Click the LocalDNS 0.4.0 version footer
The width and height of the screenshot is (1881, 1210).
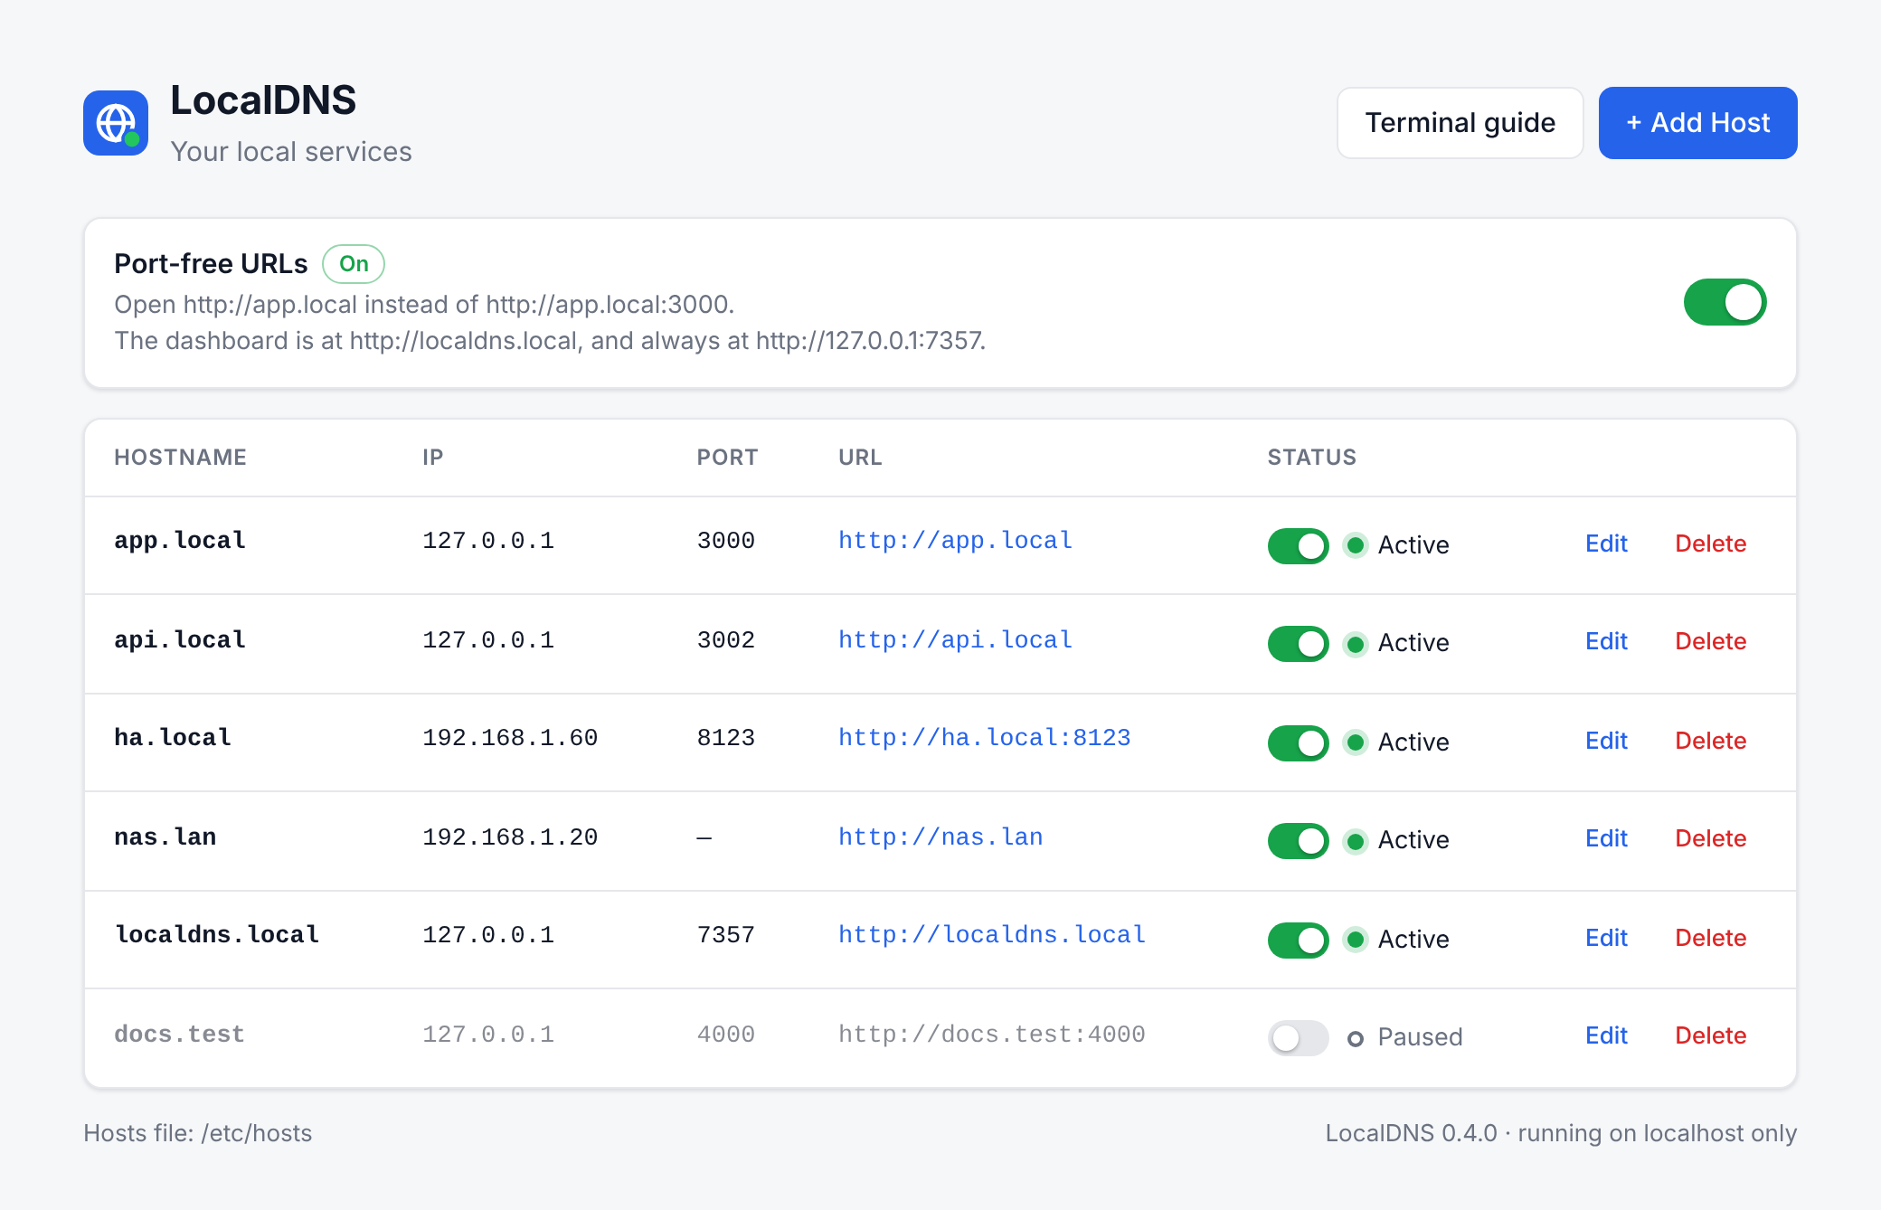[1561, 1133]
